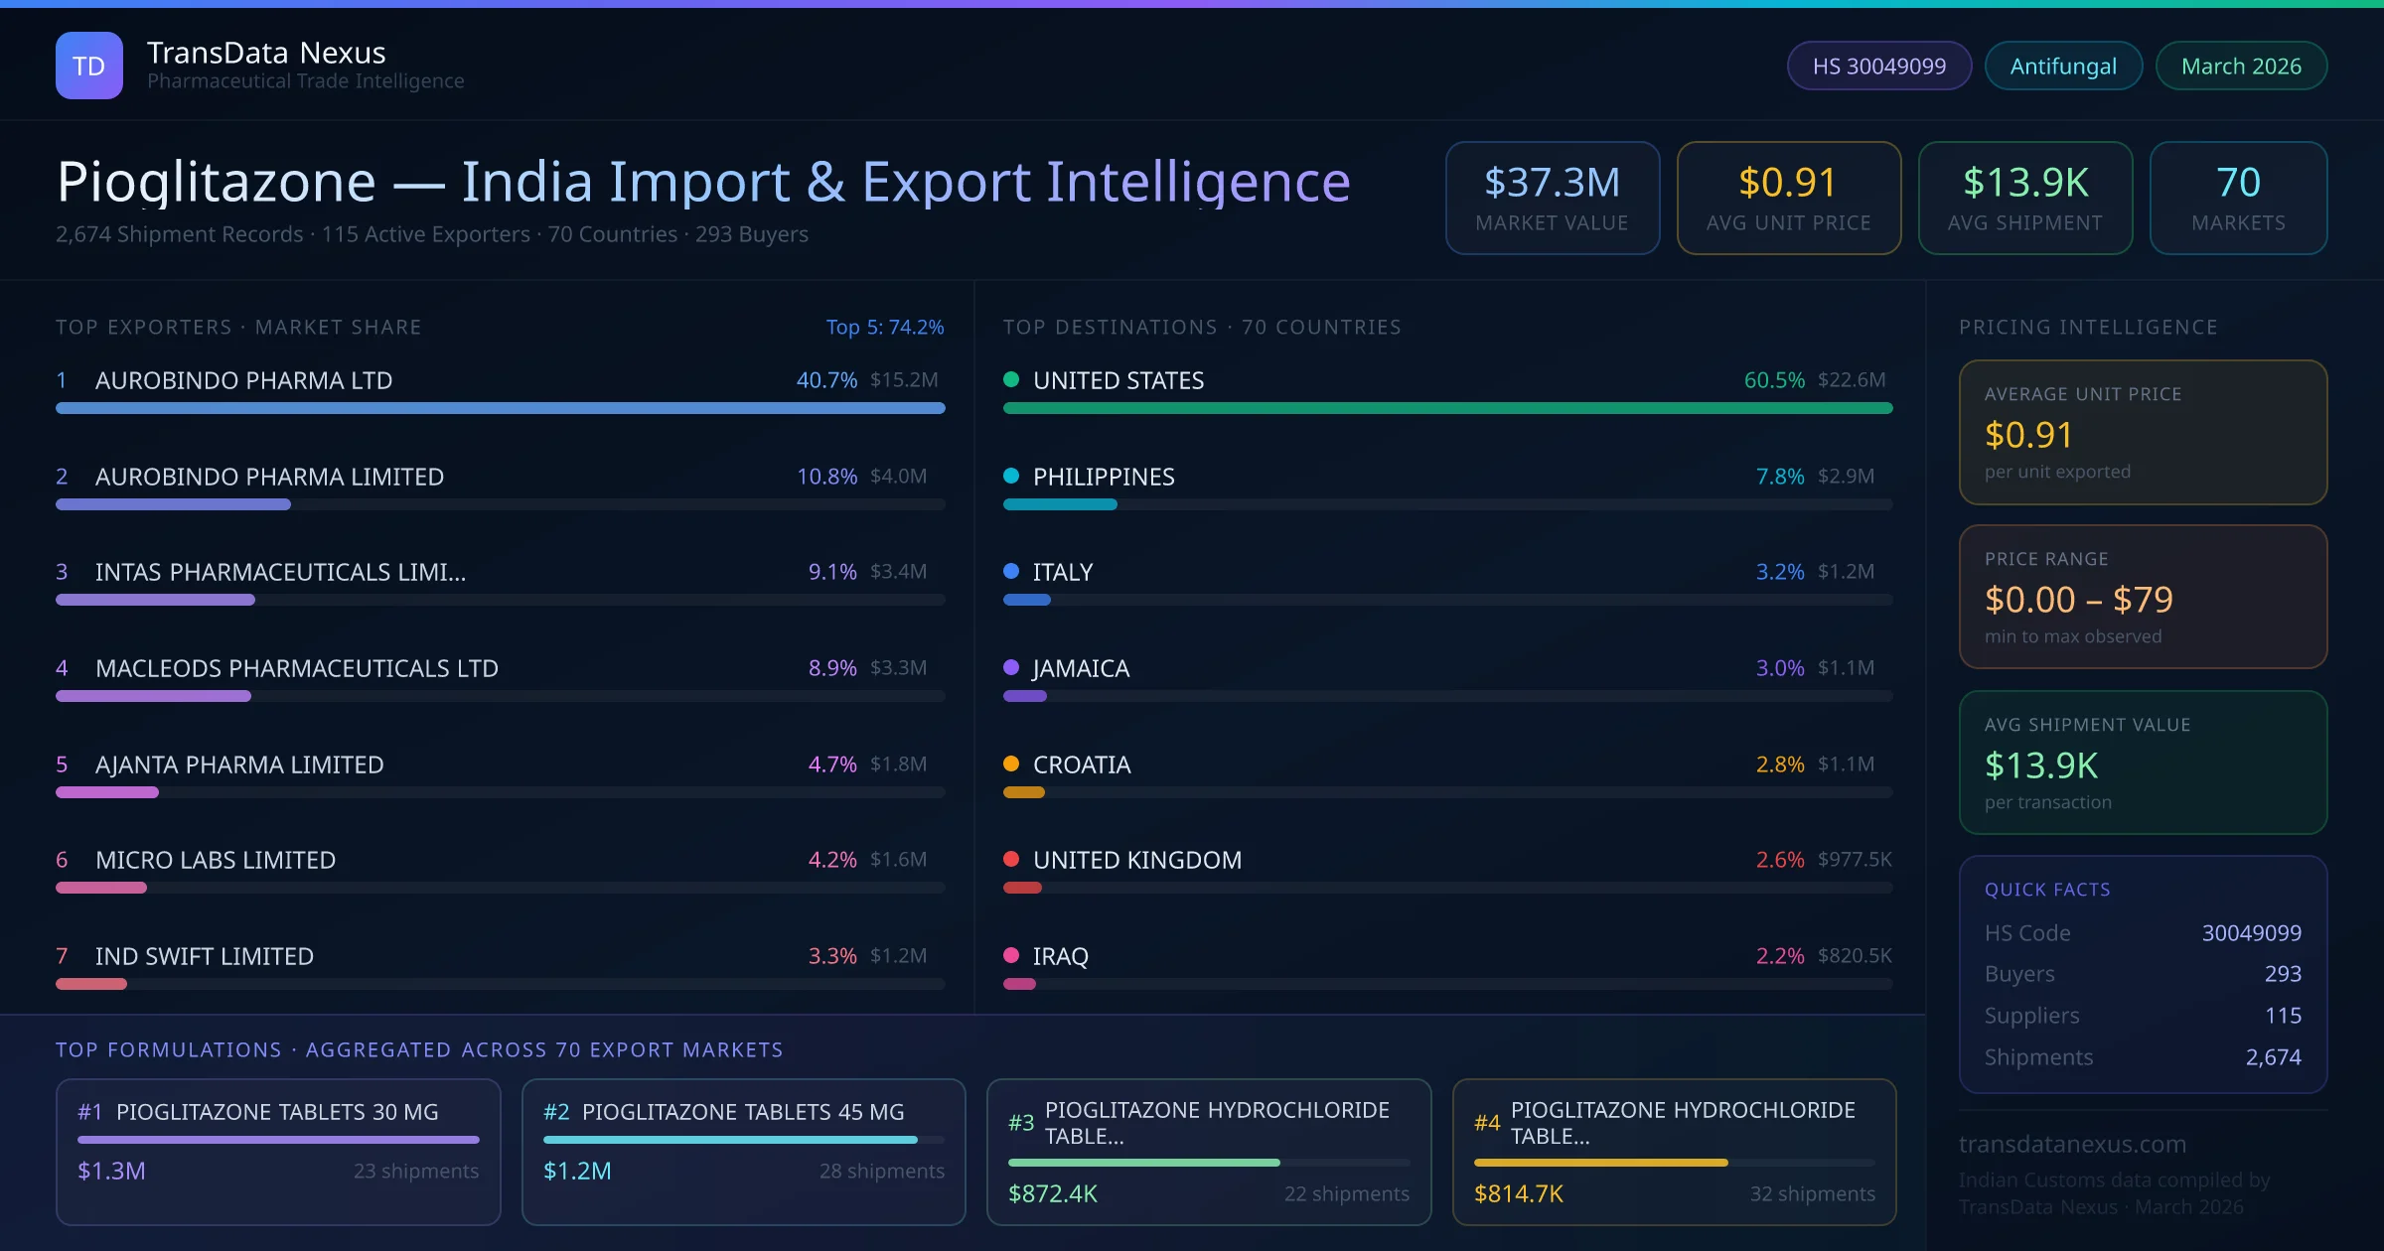Viewport: 2384px width, 1251px height.
Task: Click the blue dot beside Italy
Action: (x=1011, y=571)
